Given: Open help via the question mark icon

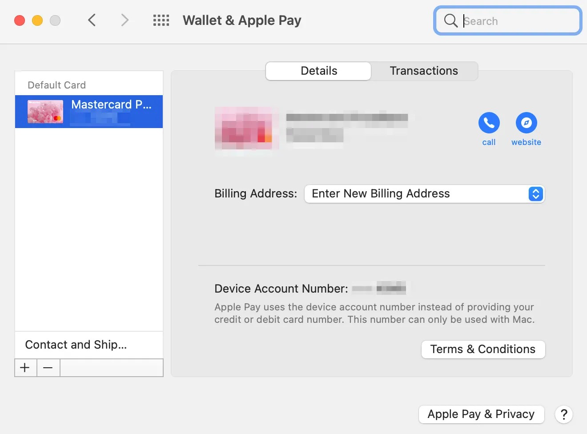Looking at the screenshot, I should coord(564,414).
